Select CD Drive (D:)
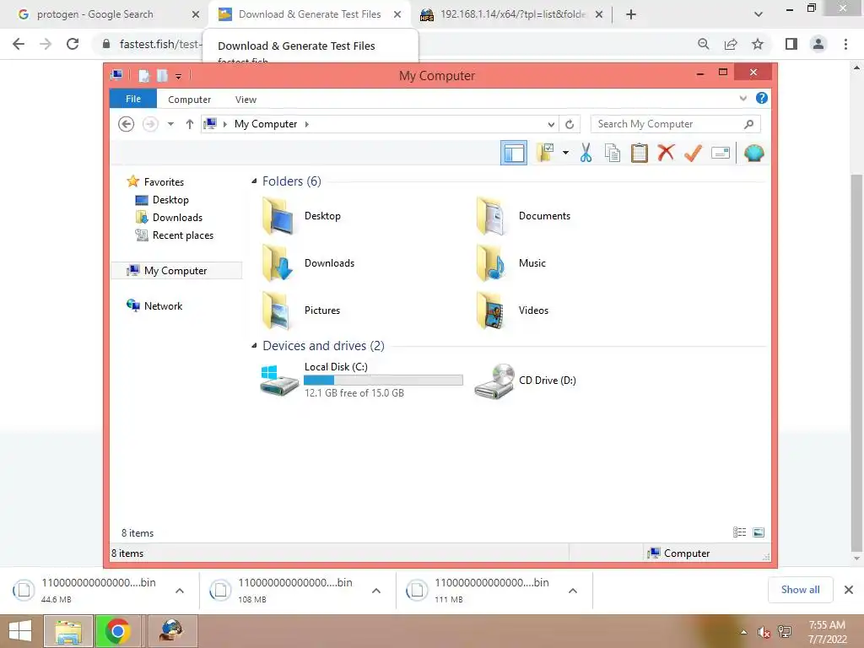 [526, 381]
